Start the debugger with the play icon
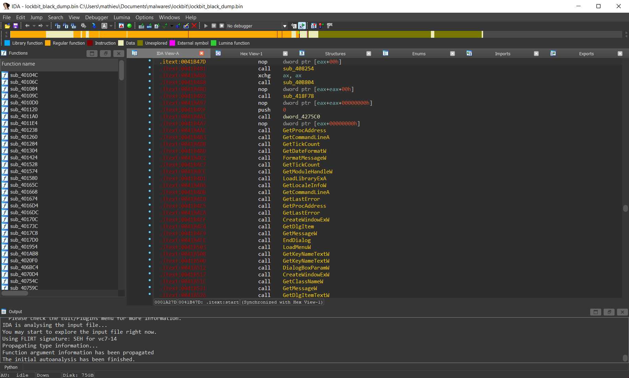Viewport: 629px width, 378px height. (x=206, y=26)
